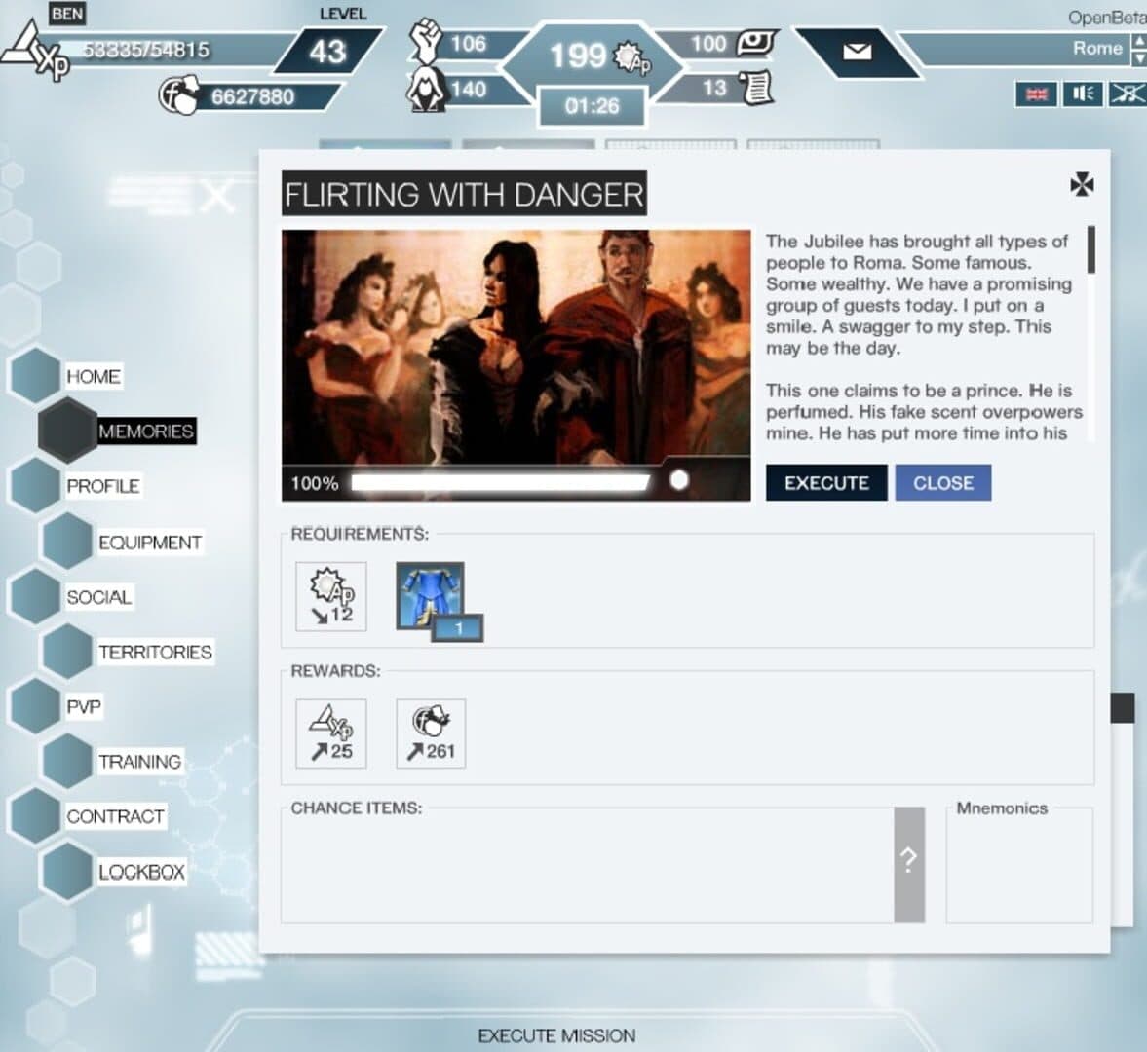Click the BEN player name label
The width and height of the screenshot is (1147, 1052).
tap(67, 14)
